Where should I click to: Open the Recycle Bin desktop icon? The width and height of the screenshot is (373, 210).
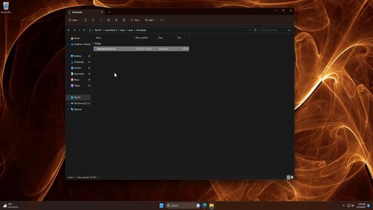(6, 8)
